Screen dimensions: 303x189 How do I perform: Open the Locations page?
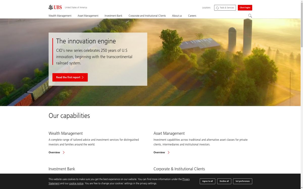click(x=206, y=8)
